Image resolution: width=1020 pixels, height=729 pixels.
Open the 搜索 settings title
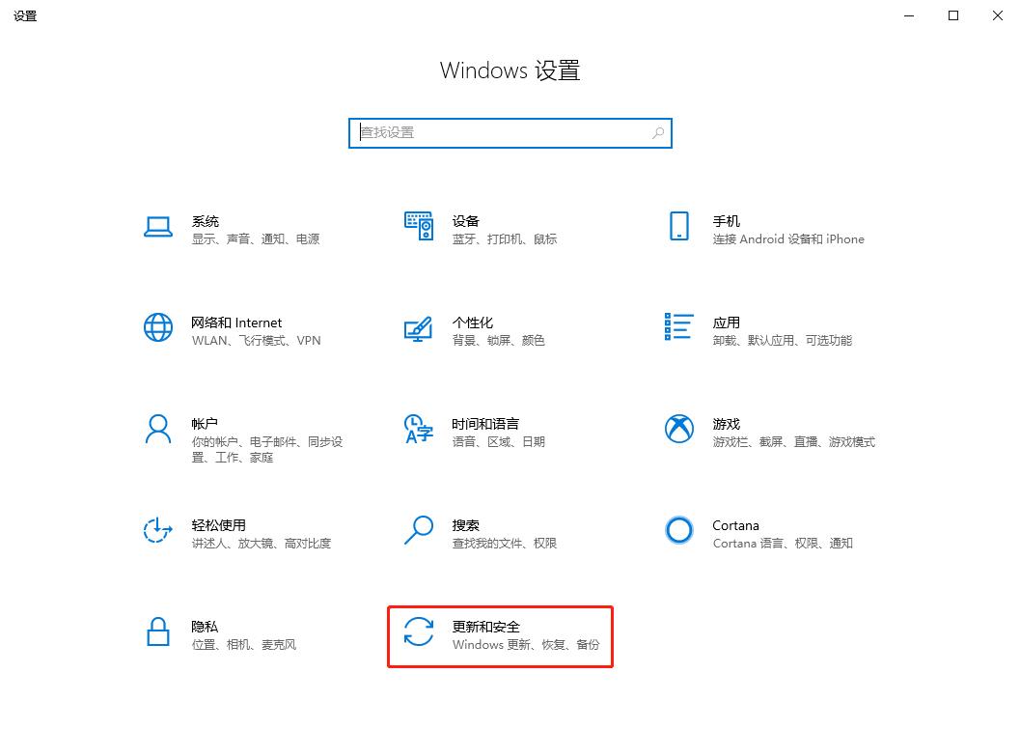point(466,525)
